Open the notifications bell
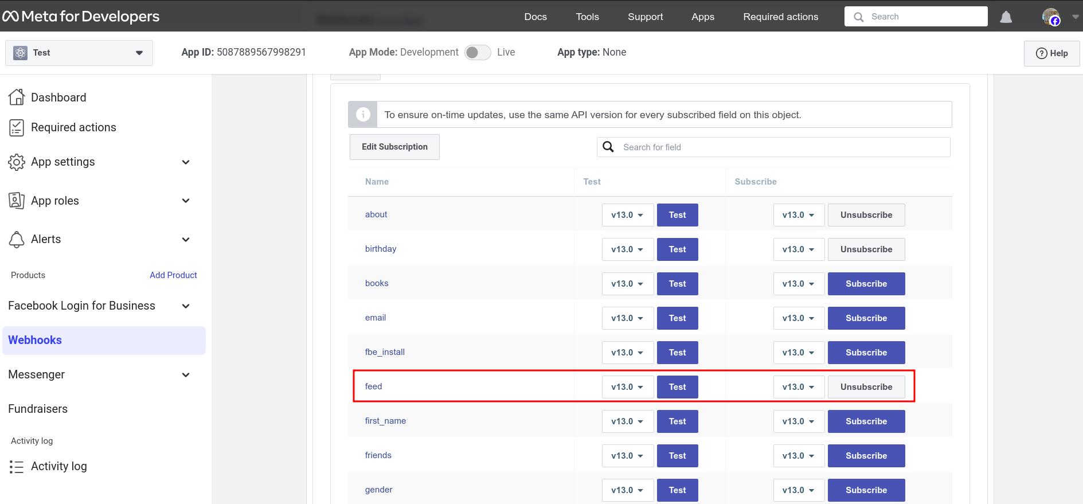The height and width of the screenshot is (504, 1083). pos(1006,17)
